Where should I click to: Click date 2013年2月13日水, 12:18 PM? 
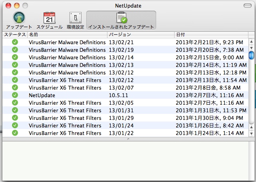211,72
